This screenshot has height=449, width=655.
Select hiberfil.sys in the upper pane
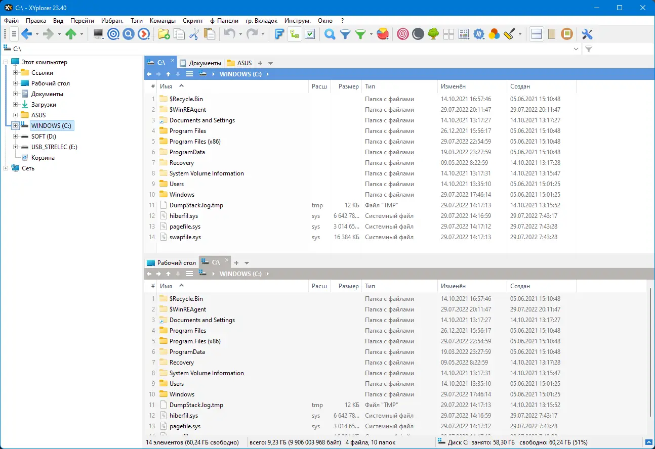tap(184, 216)
